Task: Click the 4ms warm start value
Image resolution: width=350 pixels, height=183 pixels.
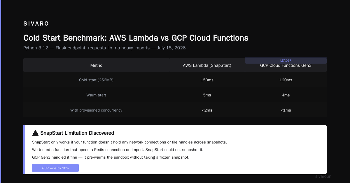Action: pyautogui.click(x=286, y=95)
